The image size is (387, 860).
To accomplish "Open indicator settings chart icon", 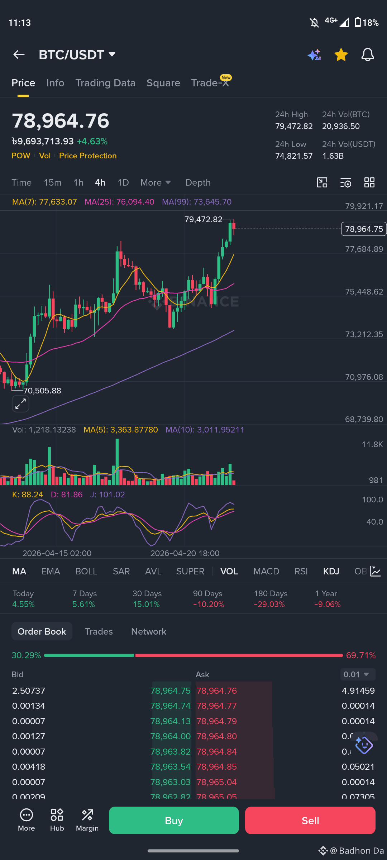I will [376, 571].
